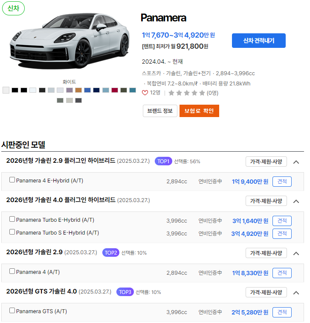Click the TOP3 badge
The height and width of the screenshot is (323, 310).
(125, 292)
